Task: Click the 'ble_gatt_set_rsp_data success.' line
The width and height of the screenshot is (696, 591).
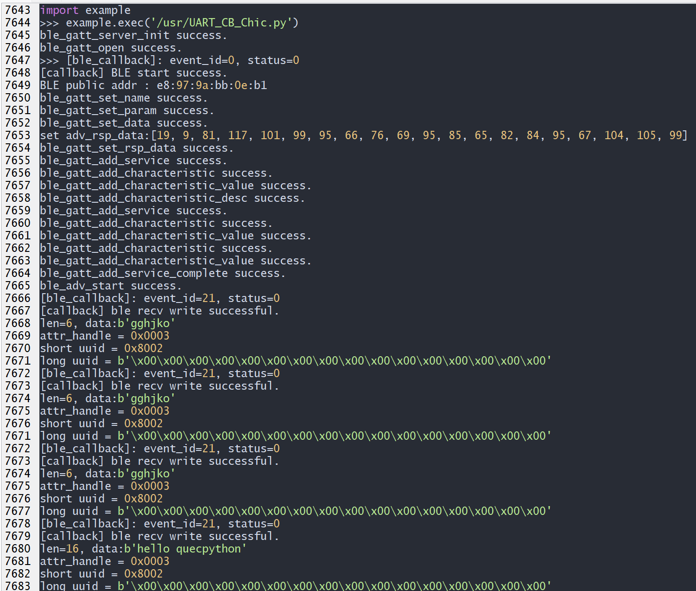Action: [136, 148]
